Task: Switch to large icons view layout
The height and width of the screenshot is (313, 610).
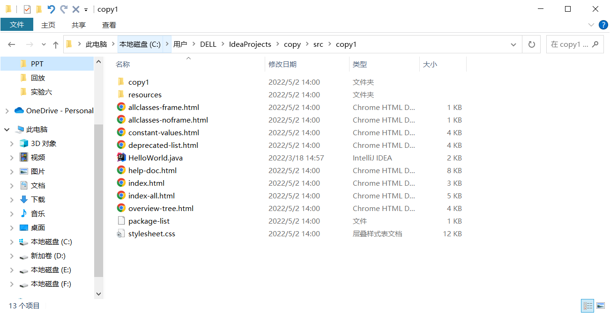Action: pos(601,306)
